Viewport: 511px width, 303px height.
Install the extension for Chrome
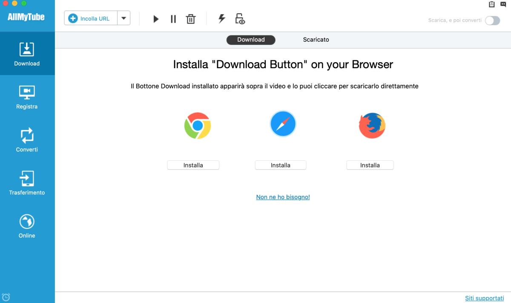click(193, 165)
